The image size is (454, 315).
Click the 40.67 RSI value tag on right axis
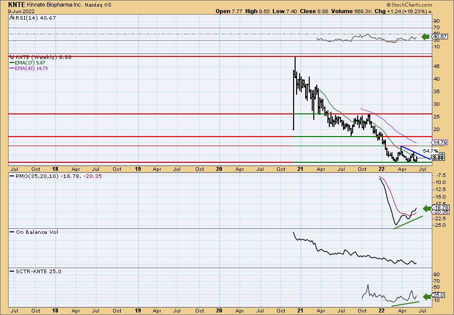tap(440, 36)
